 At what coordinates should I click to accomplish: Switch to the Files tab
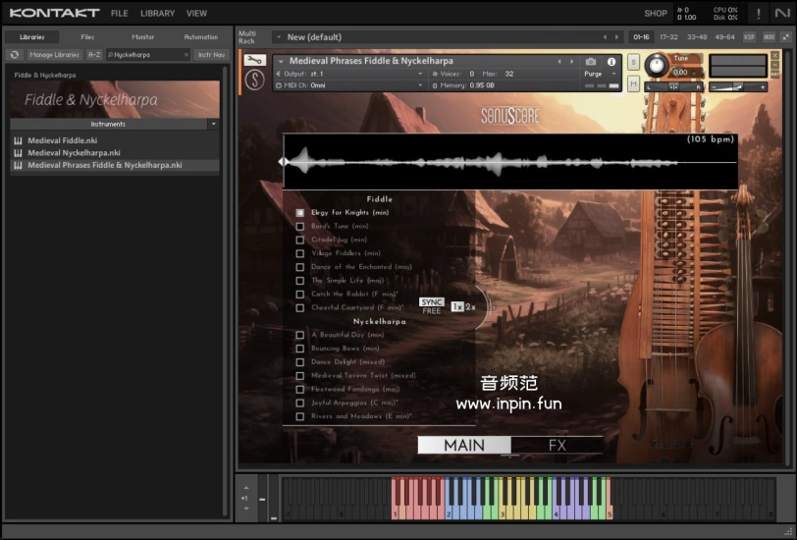(x=87, y=37)
